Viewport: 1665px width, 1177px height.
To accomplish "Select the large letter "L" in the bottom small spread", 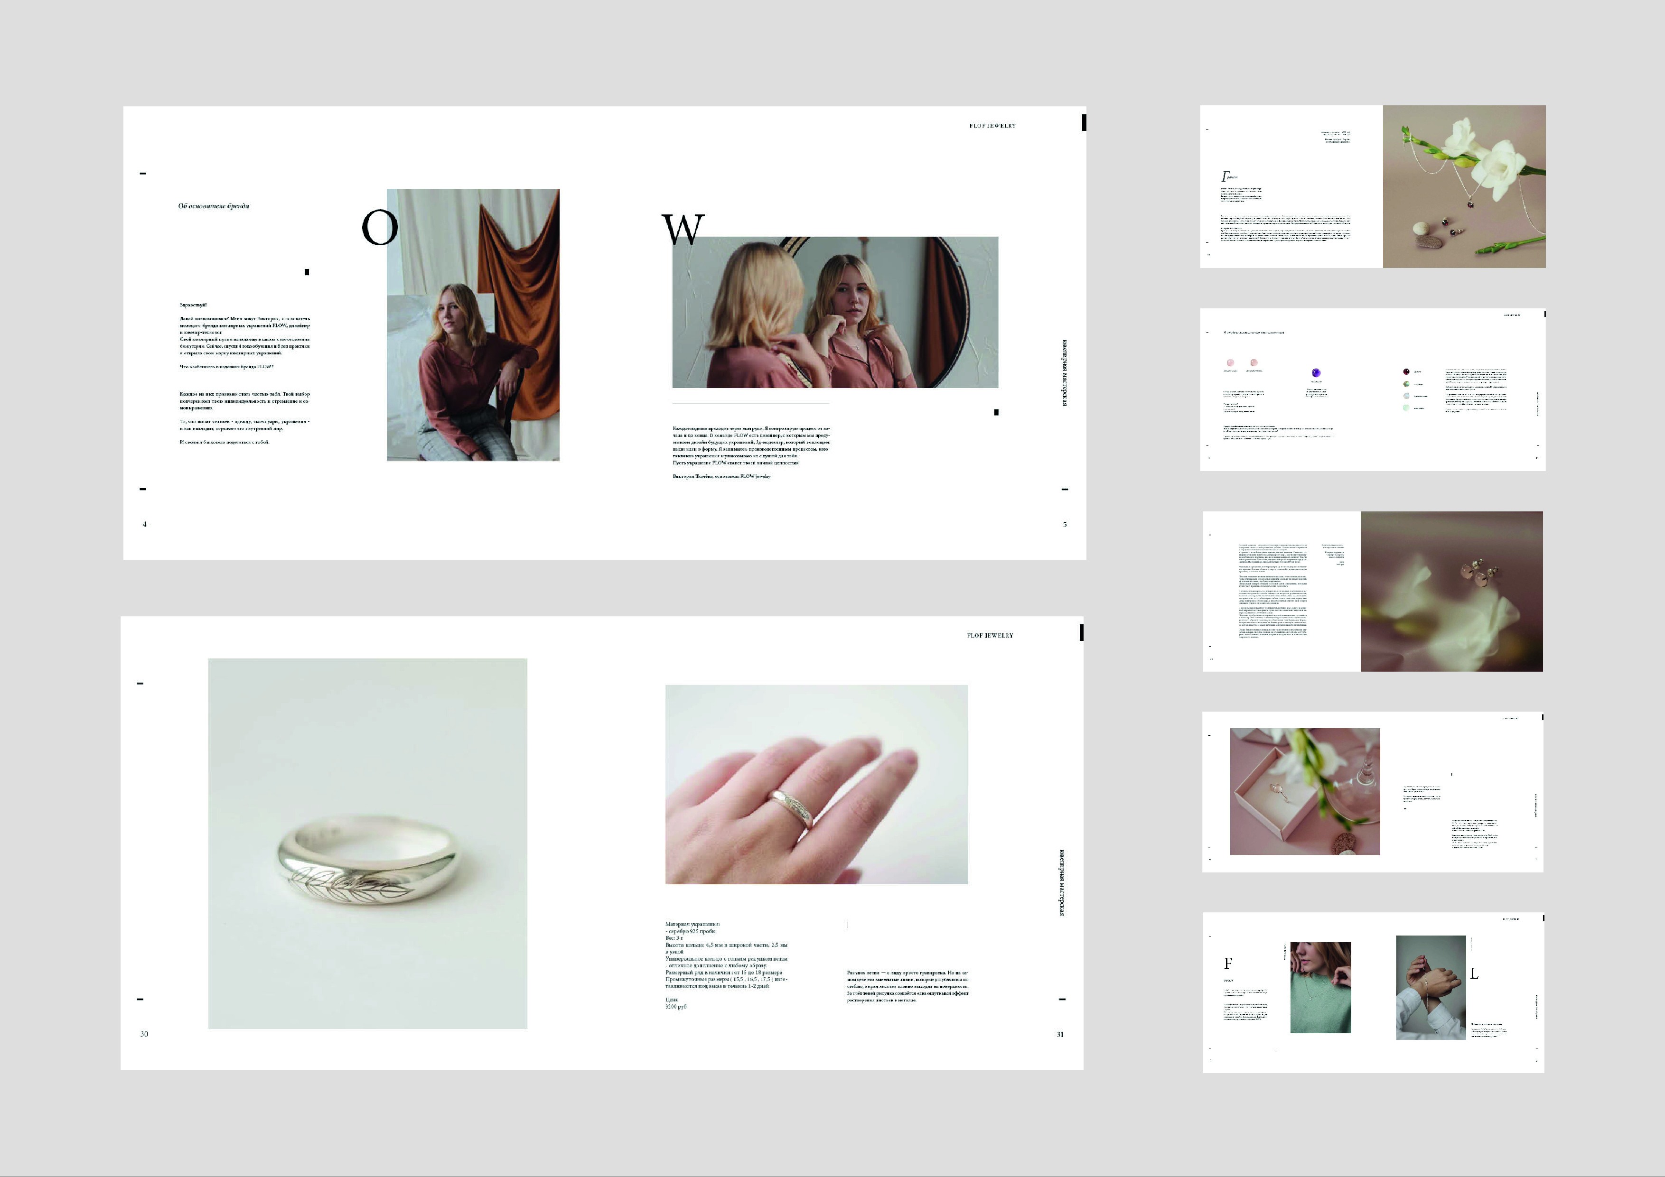I will pos(1474,973).
